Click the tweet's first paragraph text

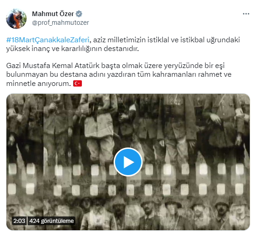click(123, 44)
